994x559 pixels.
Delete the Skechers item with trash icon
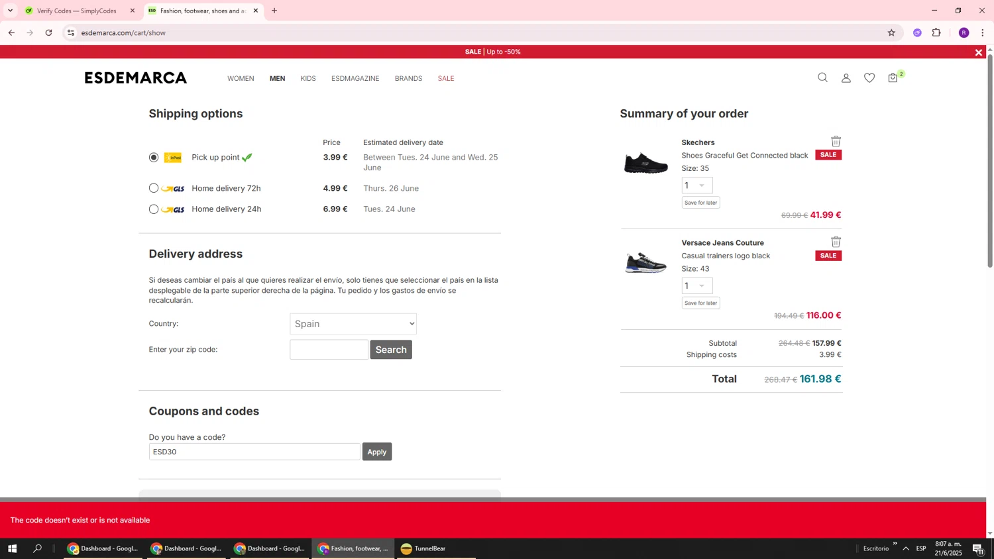(836, 141)
